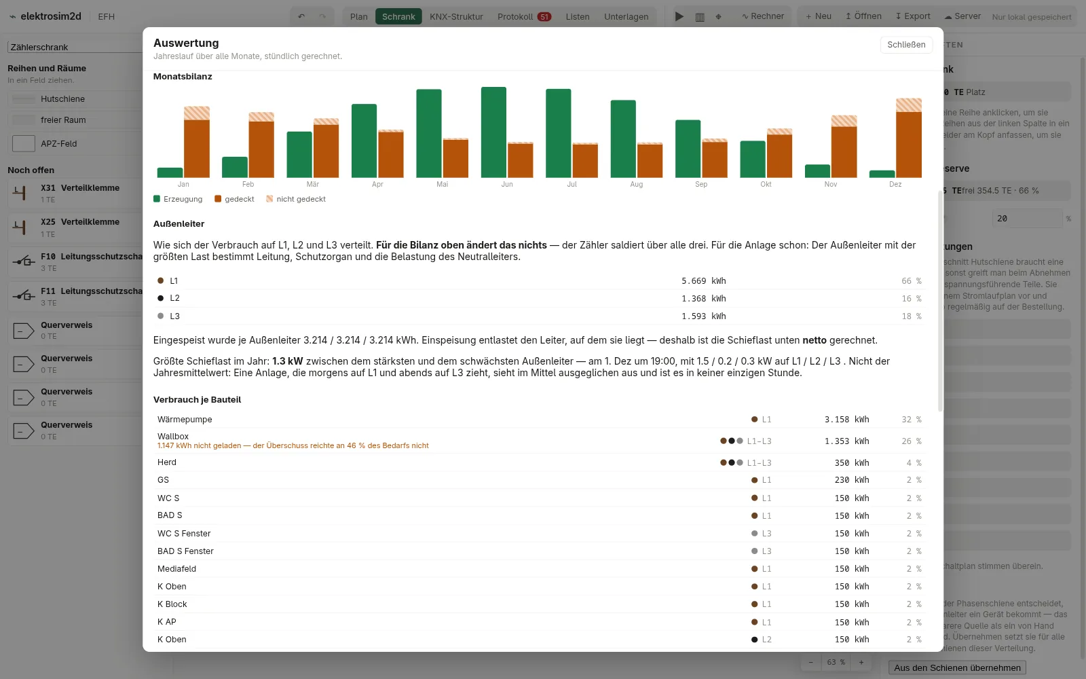Switch to the KNX-Struktur tab
Screen dimensions: 1086x679
point(456,16)
